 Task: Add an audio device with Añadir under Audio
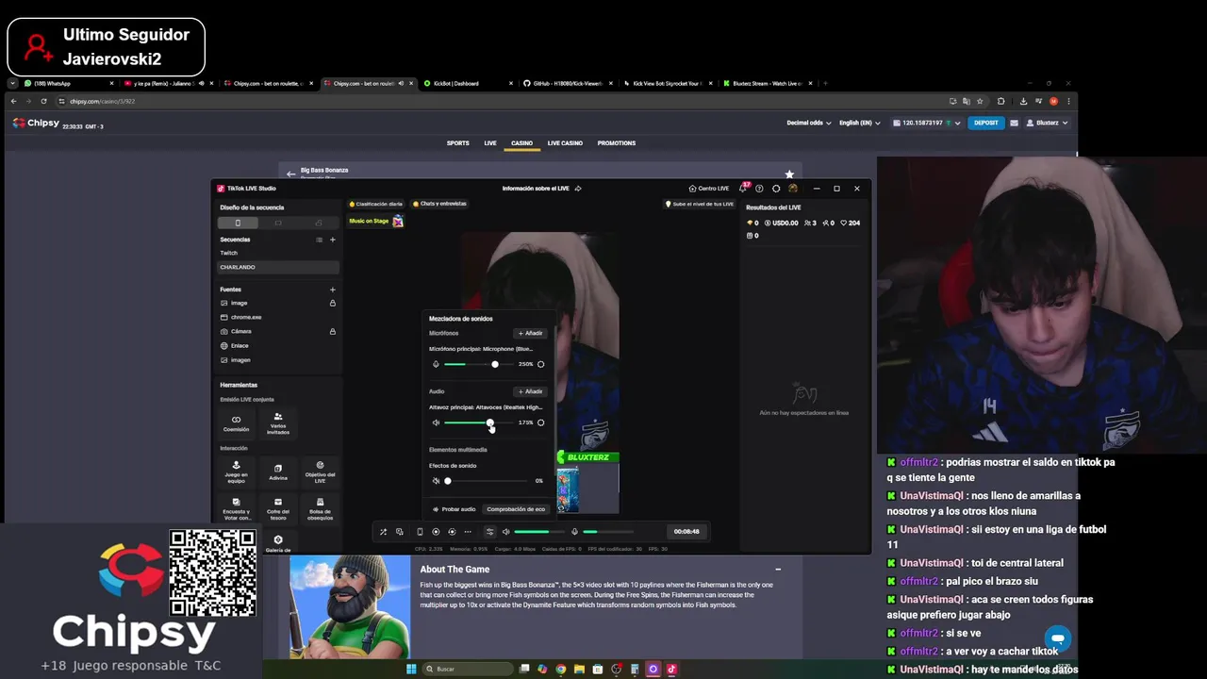pos(530,391)
